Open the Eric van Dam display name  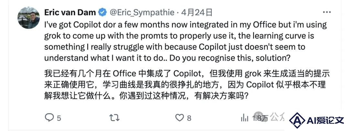click(70, 13)
